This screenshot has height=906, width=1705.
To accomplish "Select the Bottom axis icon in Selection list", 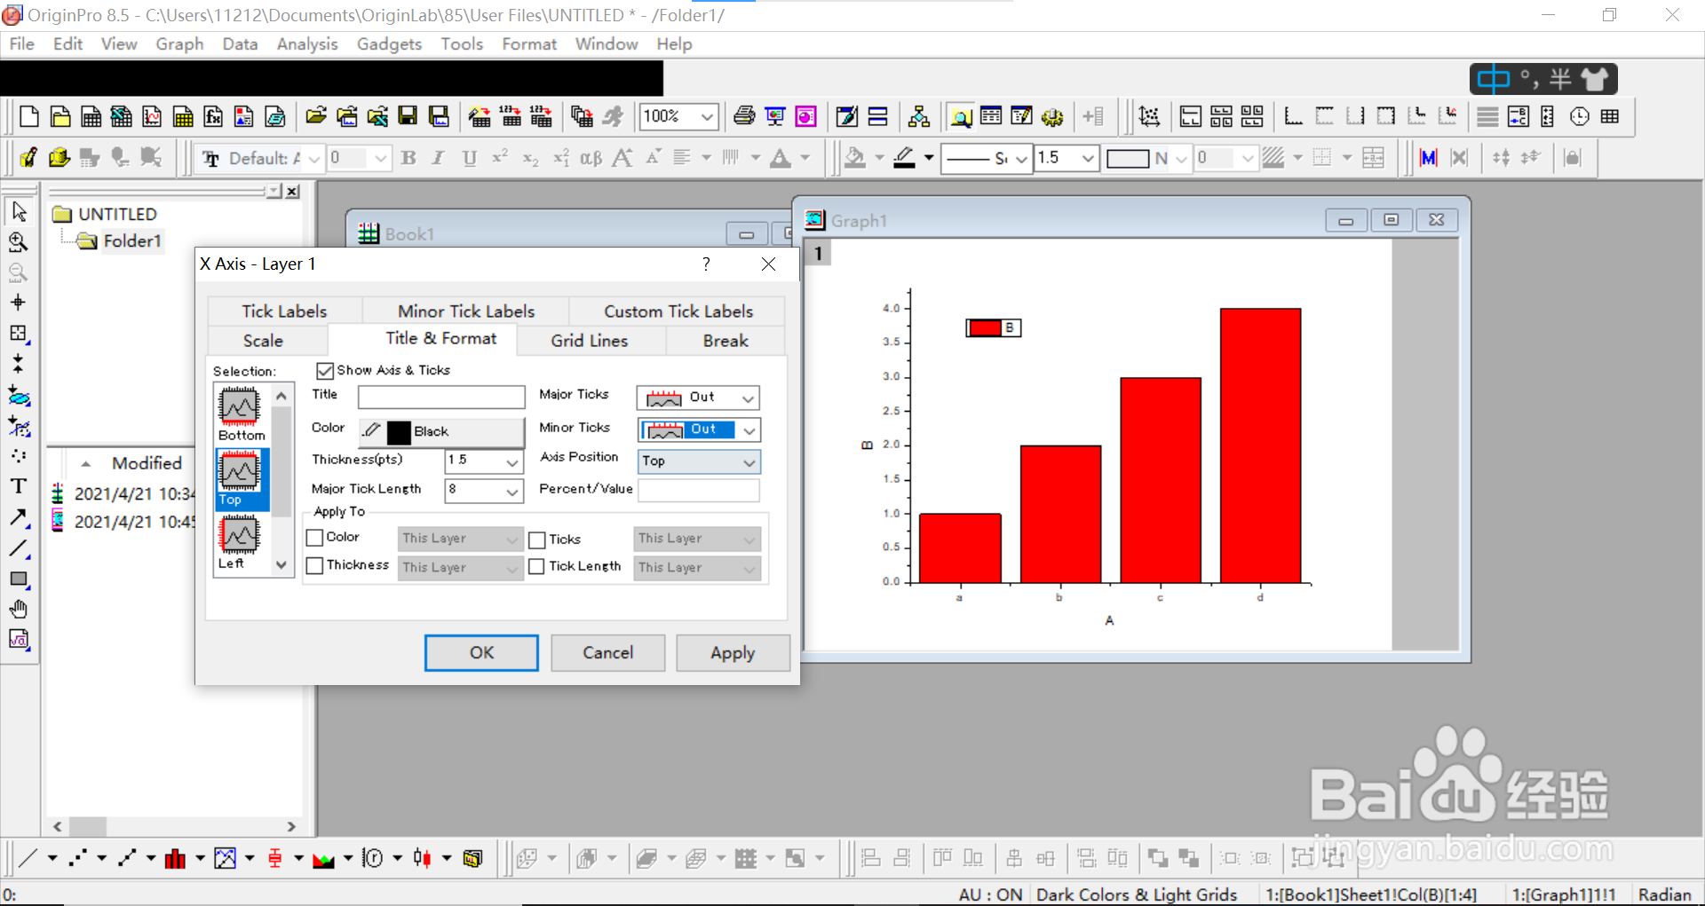I will [x=241, y=414].
